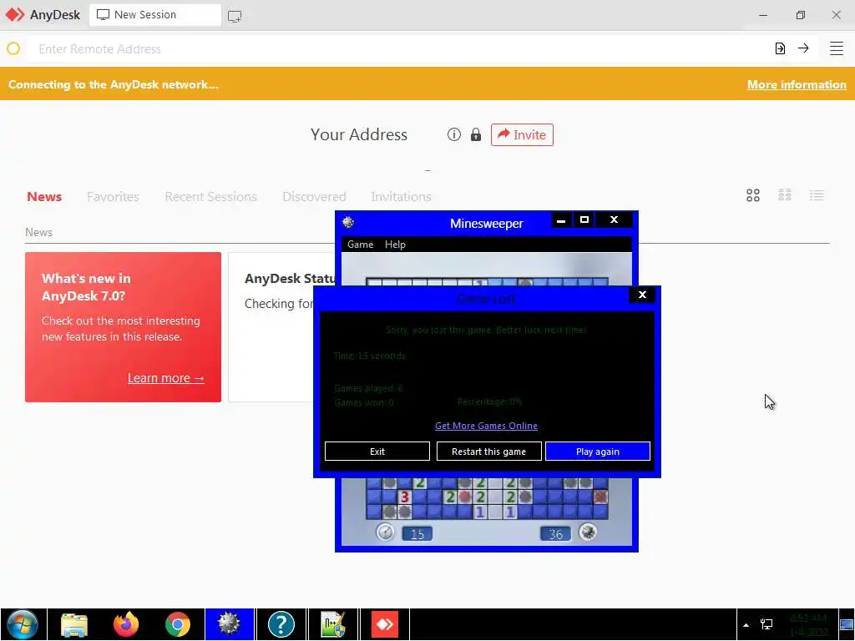855x641 pixels.
Task: Click the timer value 15 in Minesweeper
Action: [417, 533]
